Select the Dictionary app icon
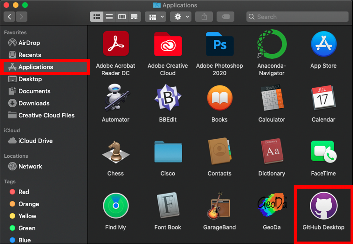This screenshot has height=244, width=353. point(272,152)
